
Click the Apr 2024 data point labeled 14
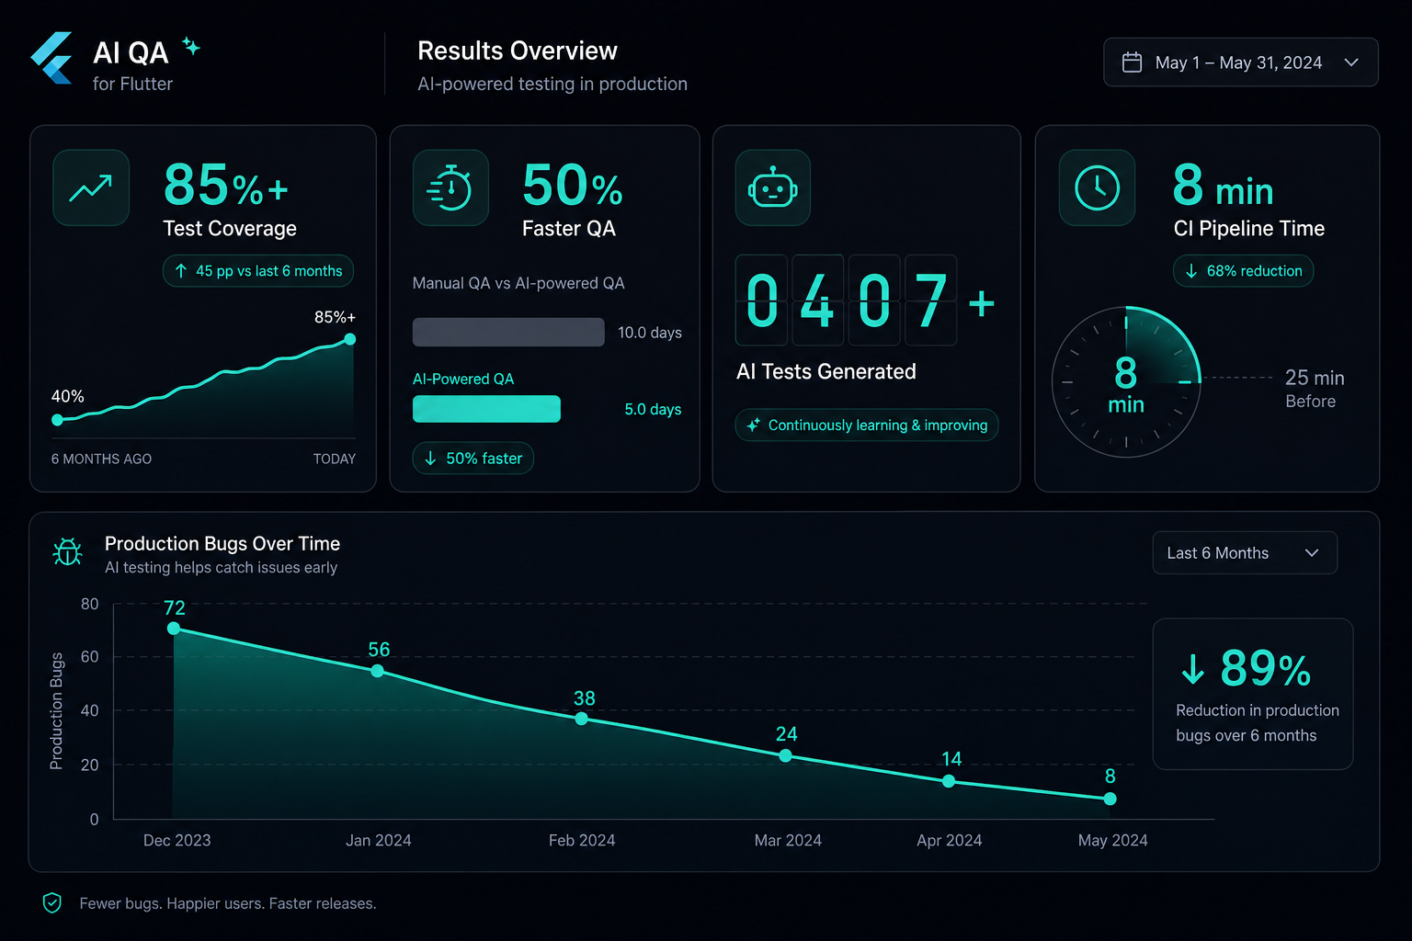tap(949, 781)
